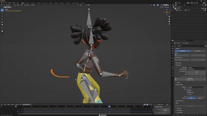
Task: Open the Output properties tab
Action: 172,49
